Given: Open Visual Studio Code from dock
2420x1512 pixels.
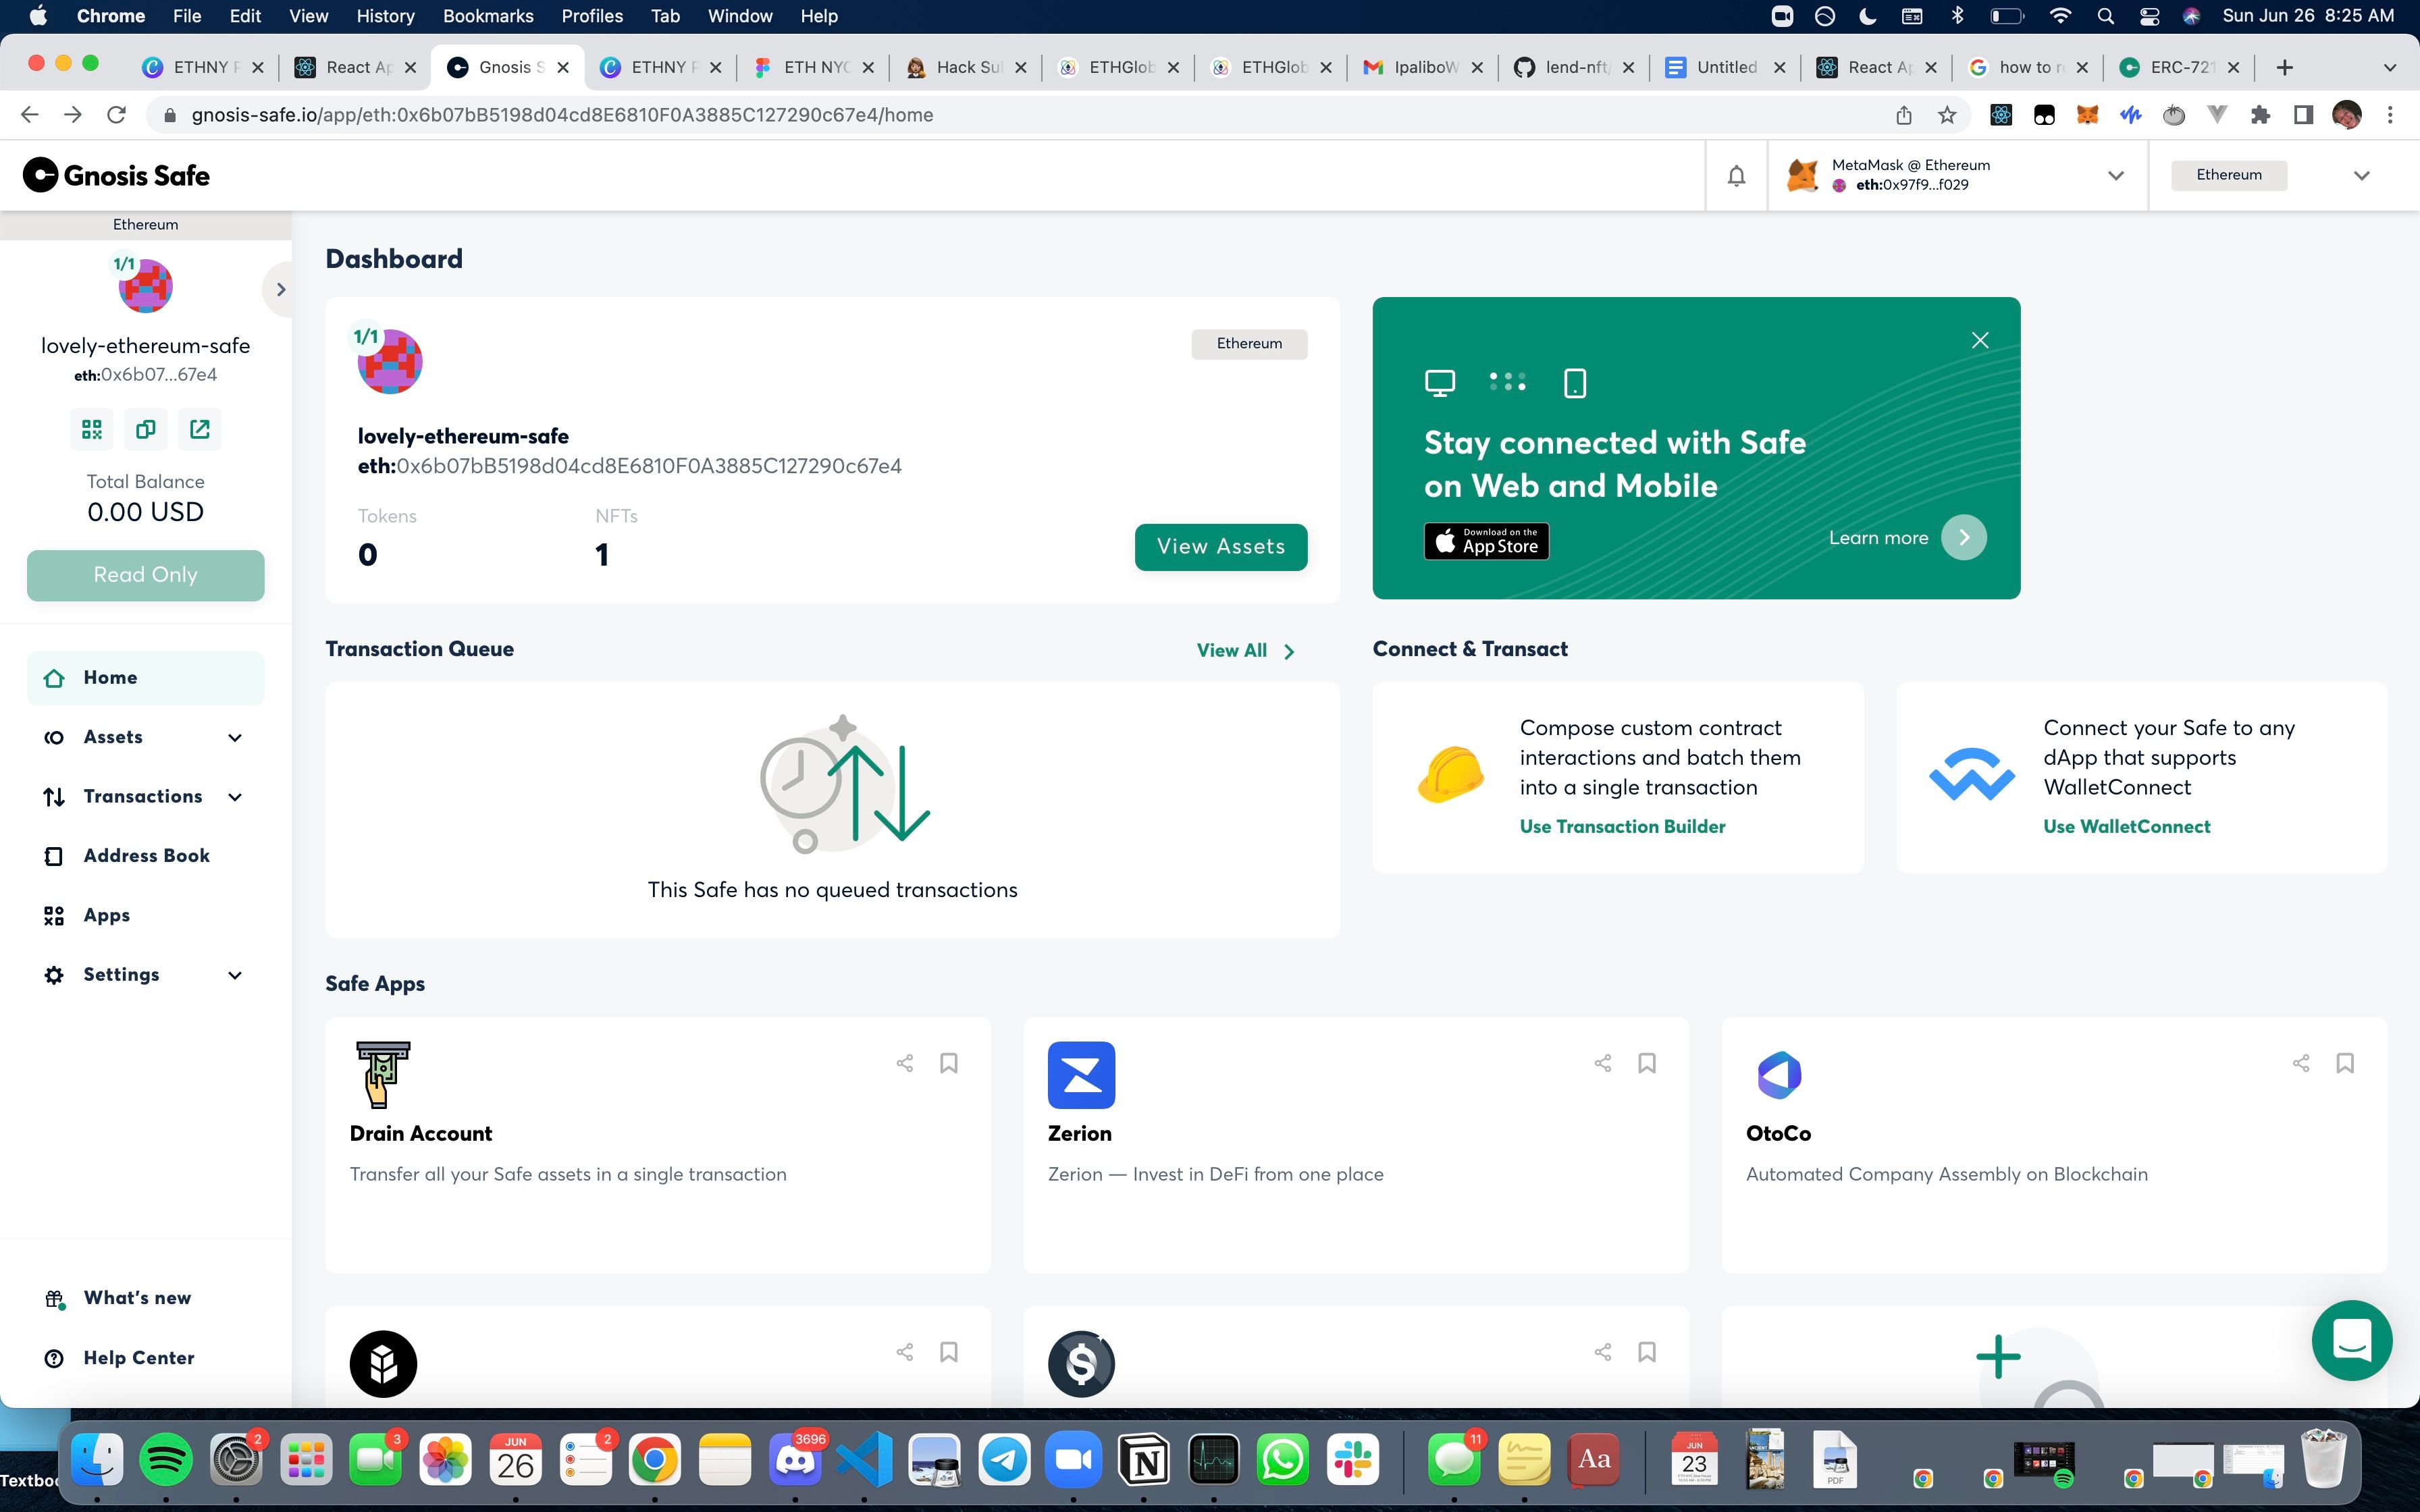Looking at the screenshot, I should pyautogui.click(x=865, y=1461).
